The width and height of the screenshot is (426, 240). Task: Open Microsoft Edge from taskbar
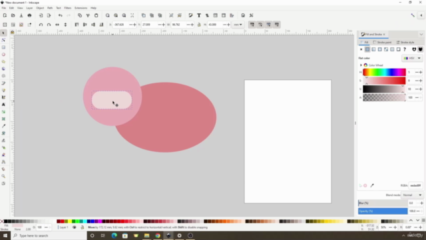tap(114, 235)
